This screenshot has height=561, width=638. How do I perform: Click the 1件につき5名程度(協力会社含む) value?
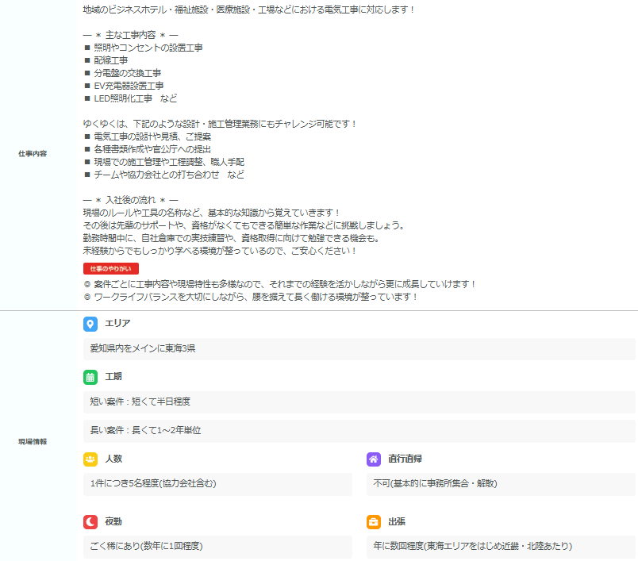click(x=217, y=484)
